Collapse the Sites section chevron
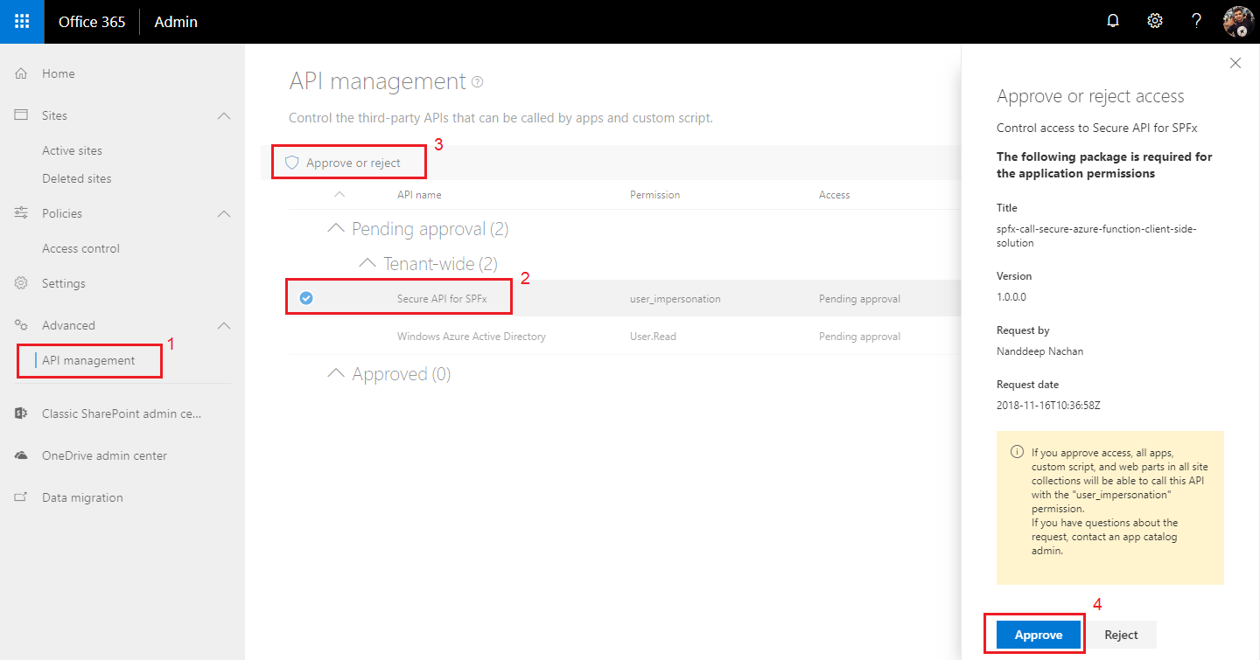The width and height of the screenshot is (1260, 660). point(224,115)
